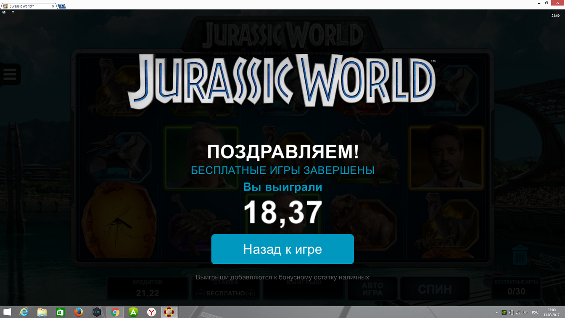Click the dimmed 'АВТО ИГРА' button
565x318 pixels.
click(x=372, y=289)
